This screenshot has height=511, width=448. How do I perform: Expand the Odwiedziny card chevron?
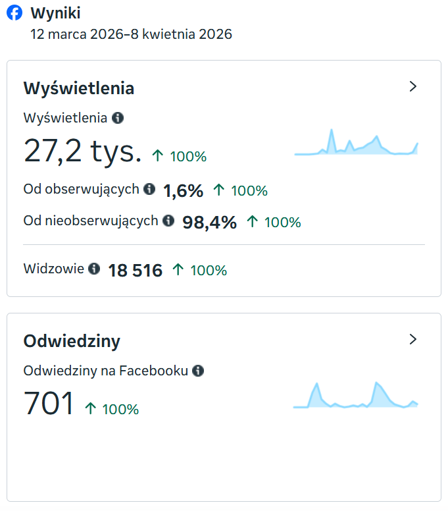[413, 340]
